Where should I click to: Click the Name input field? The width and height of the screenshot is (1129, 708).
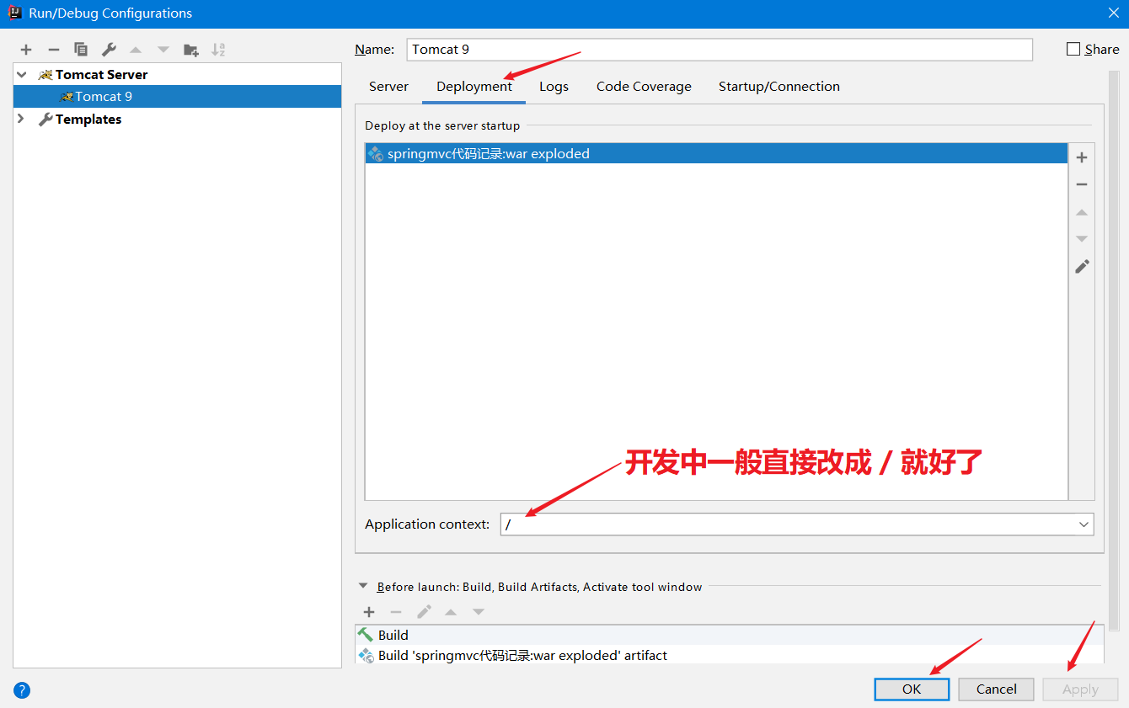coord(720,50)
